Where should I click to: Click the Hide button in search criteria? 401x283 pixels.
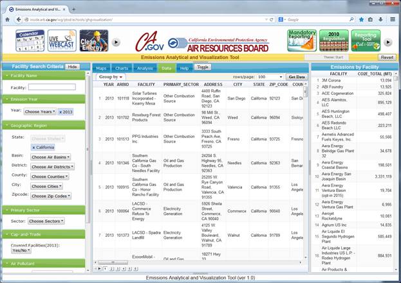pos(73,67)
